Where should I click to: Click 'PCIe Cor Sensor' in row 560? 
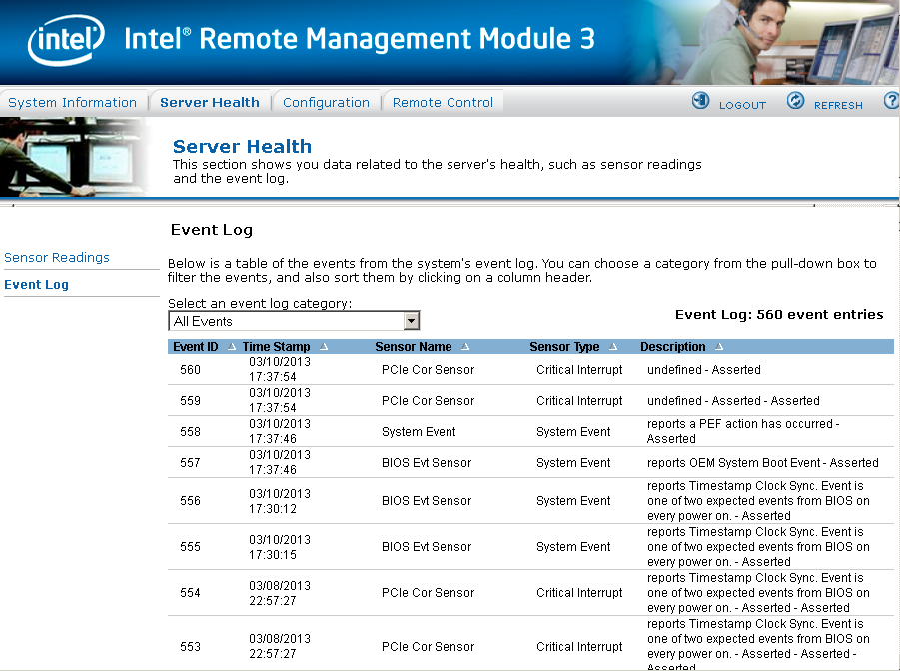pyautogui.click(x=429, y=370)
